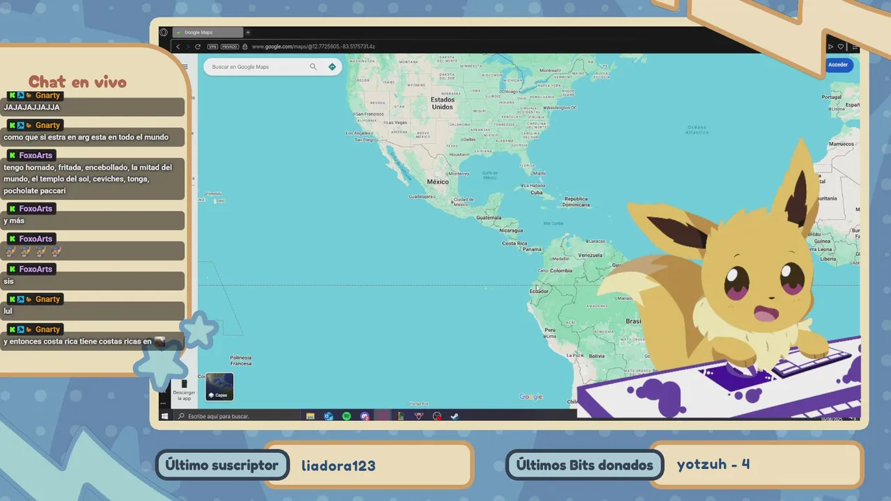The height and width of the screenshot is (501, 891).
Task: Click the PRIVADO badge
Action: coord(230,47)
